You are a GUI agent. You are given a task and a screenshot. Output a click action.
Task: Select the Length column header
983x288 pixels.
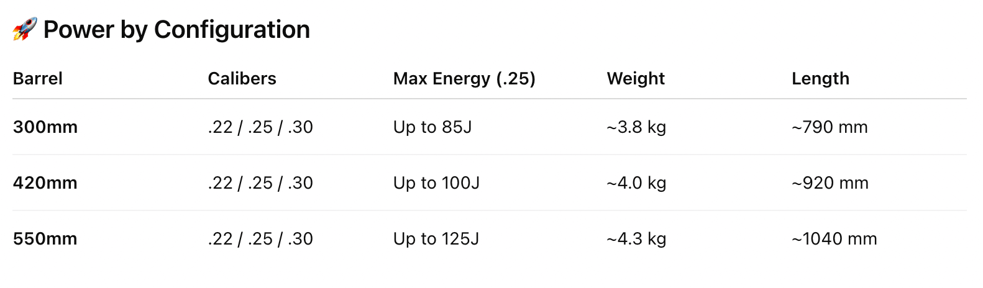tap(820, 79)
